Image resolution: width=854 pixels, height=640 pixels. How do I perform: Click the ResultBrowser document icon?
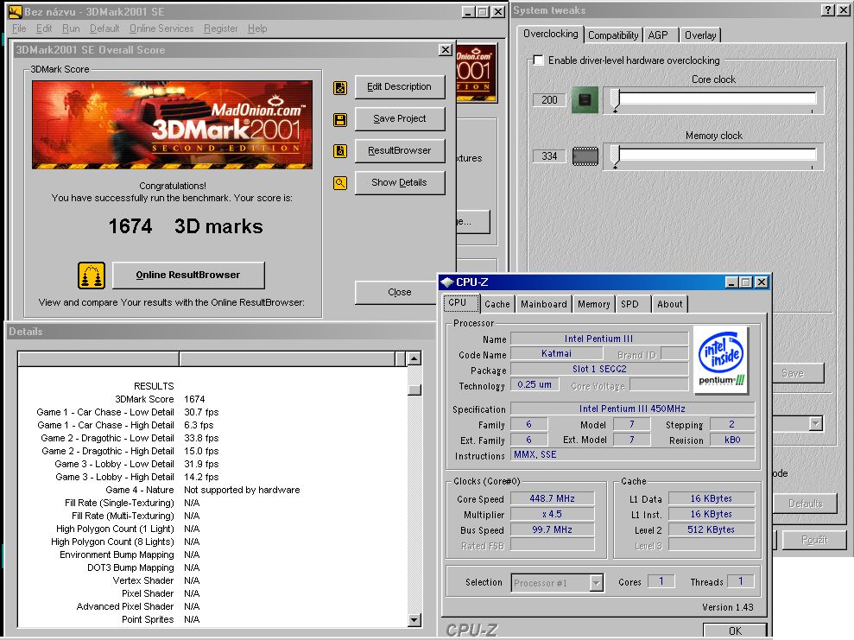340,151
